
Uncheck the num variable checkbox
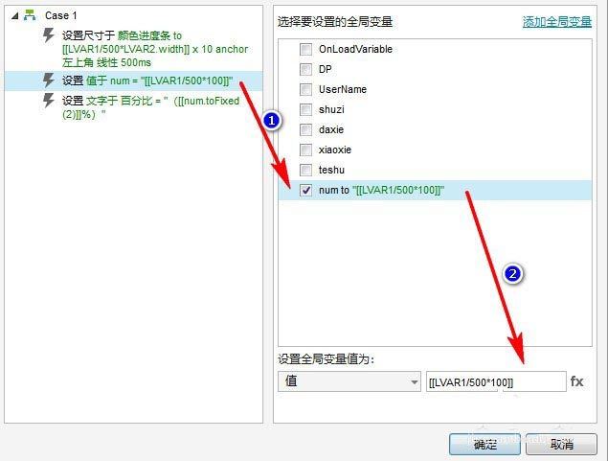tap(305, 190)
